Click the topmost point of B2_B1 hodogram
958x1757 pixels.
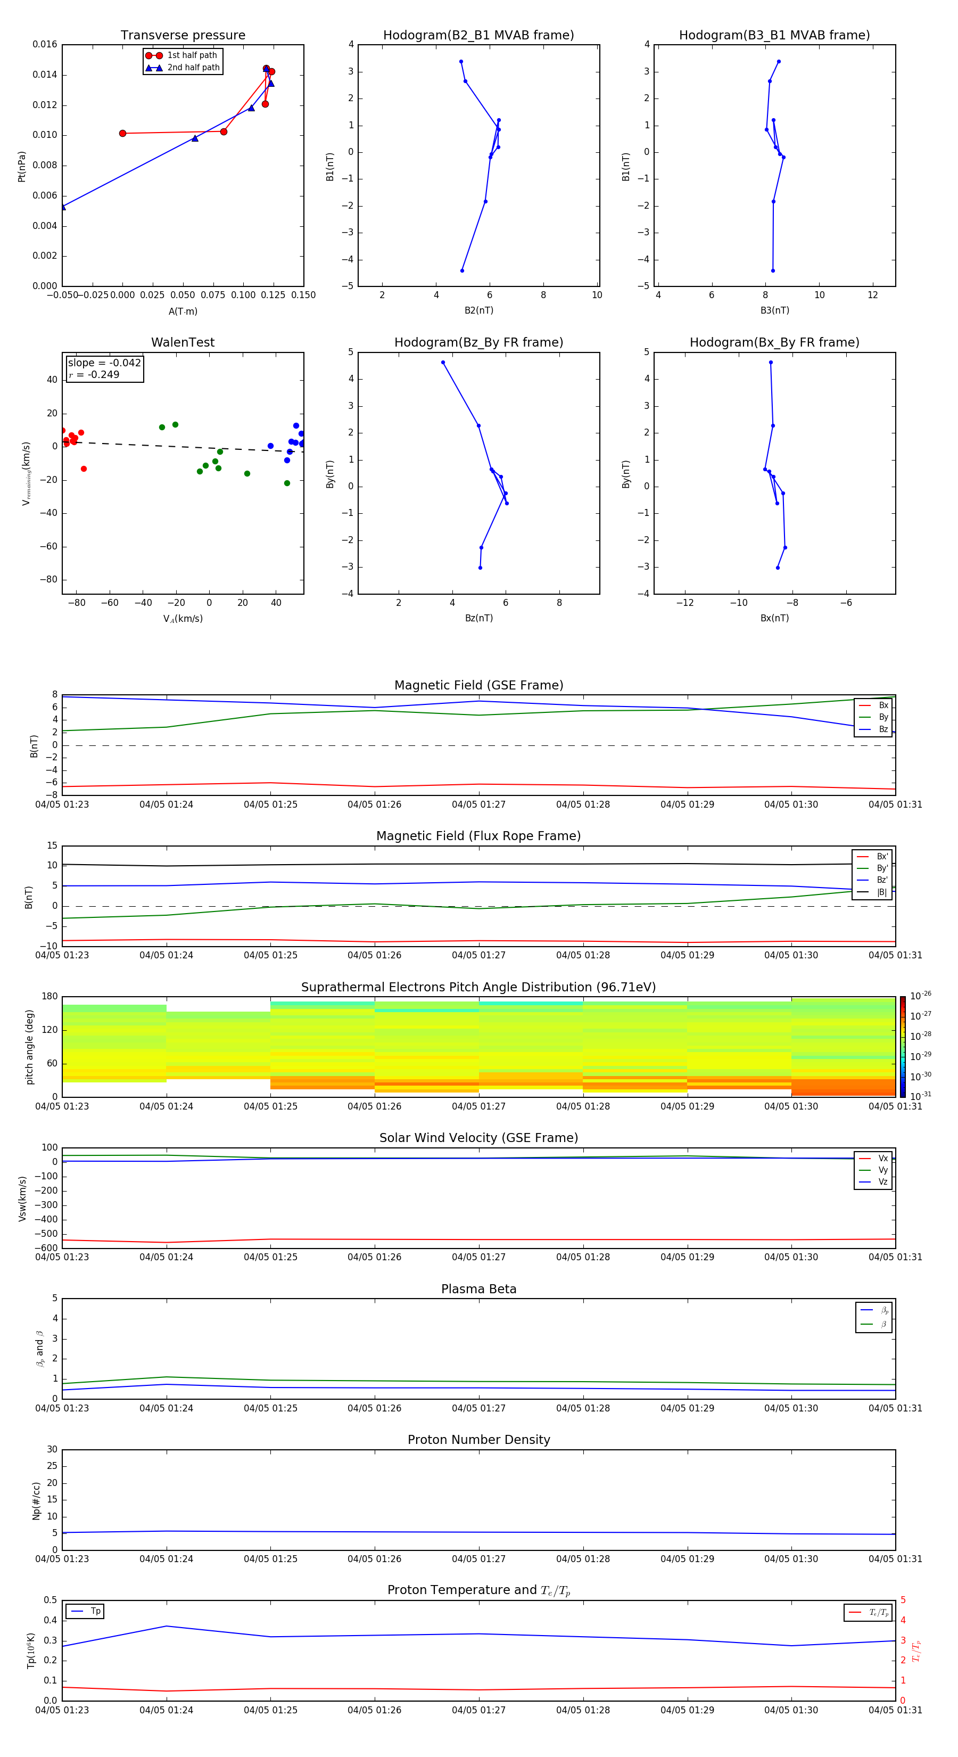click(461, 61)
